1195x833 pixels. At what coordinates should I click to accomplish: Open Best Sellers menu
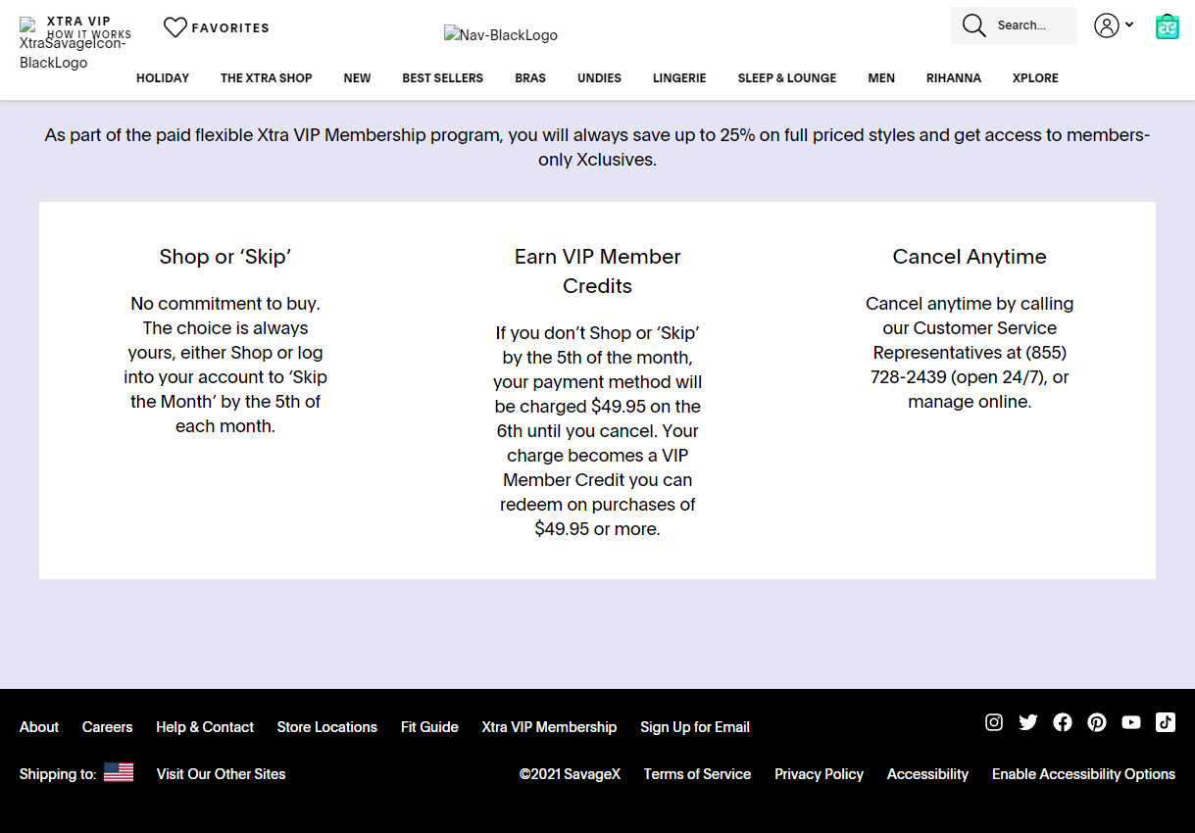point(443,78)
